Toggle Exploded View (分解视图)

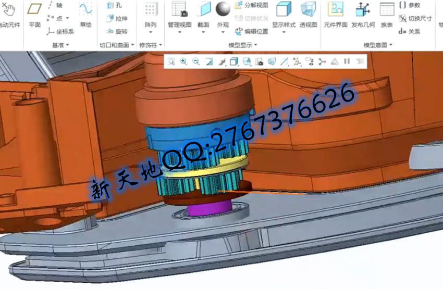pyautogui.click(x=251, y=5)
